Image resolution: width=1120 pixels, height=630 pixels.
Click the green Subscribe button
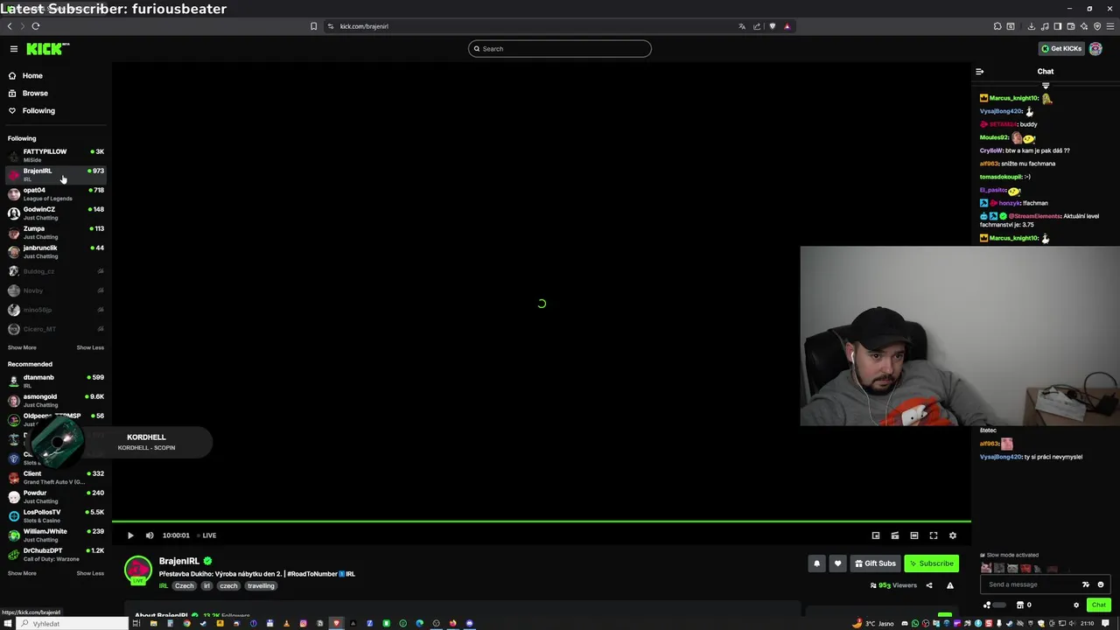pyautogui.click(x=931, y=563)
